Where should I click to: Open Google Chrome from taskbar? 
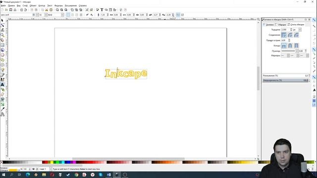click(x=76, y=175)
